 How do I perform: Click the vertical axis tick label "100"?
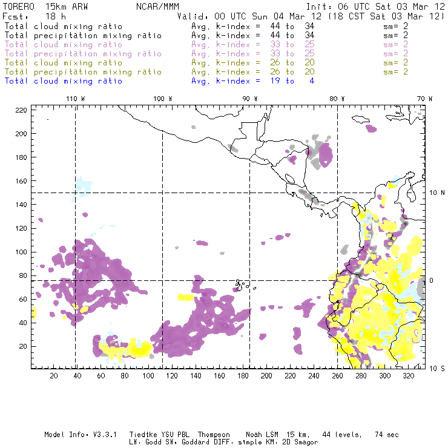pyautogui.click(x=21, y=252)
